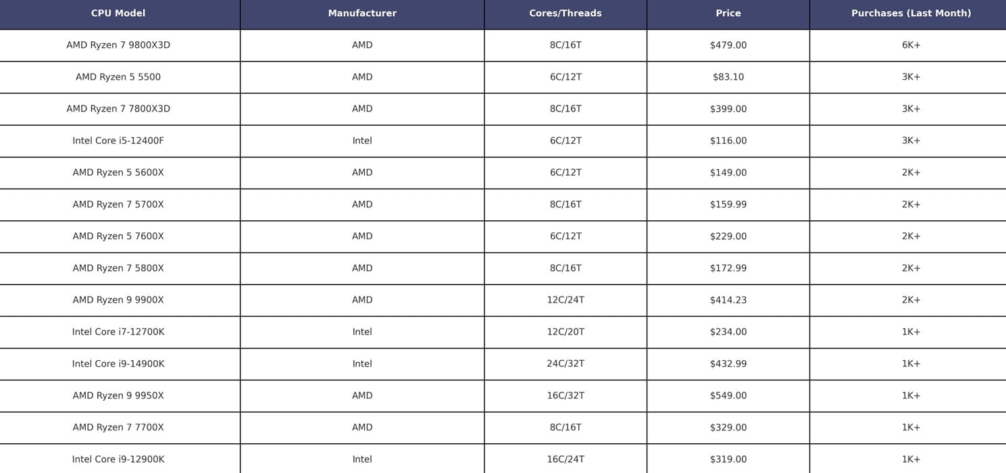1006x473 pixels.
Task: Select the AMD Ryzen 7 7800X3D model cell
Action: 118,109
